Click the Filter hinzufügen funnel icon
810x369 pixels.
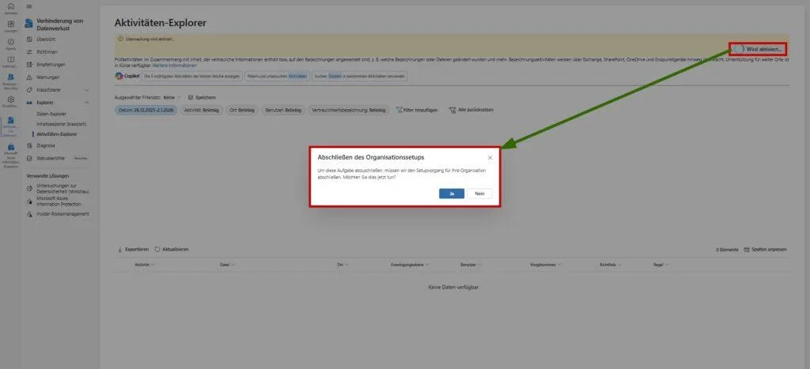tap(399, 110)
